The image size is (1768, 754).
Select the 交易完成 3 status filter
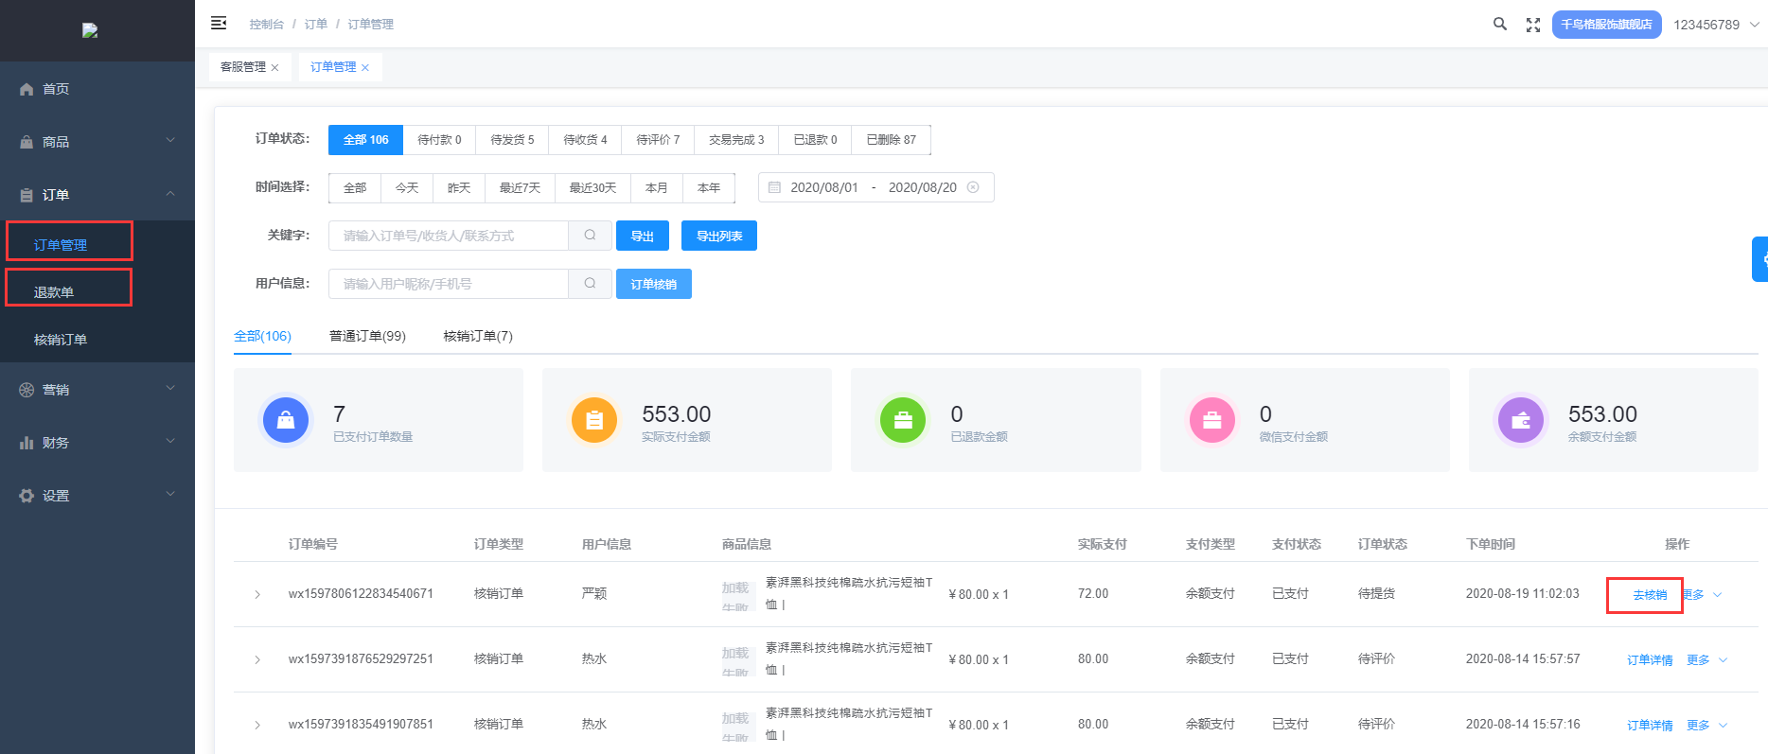(x=736, y=139)
